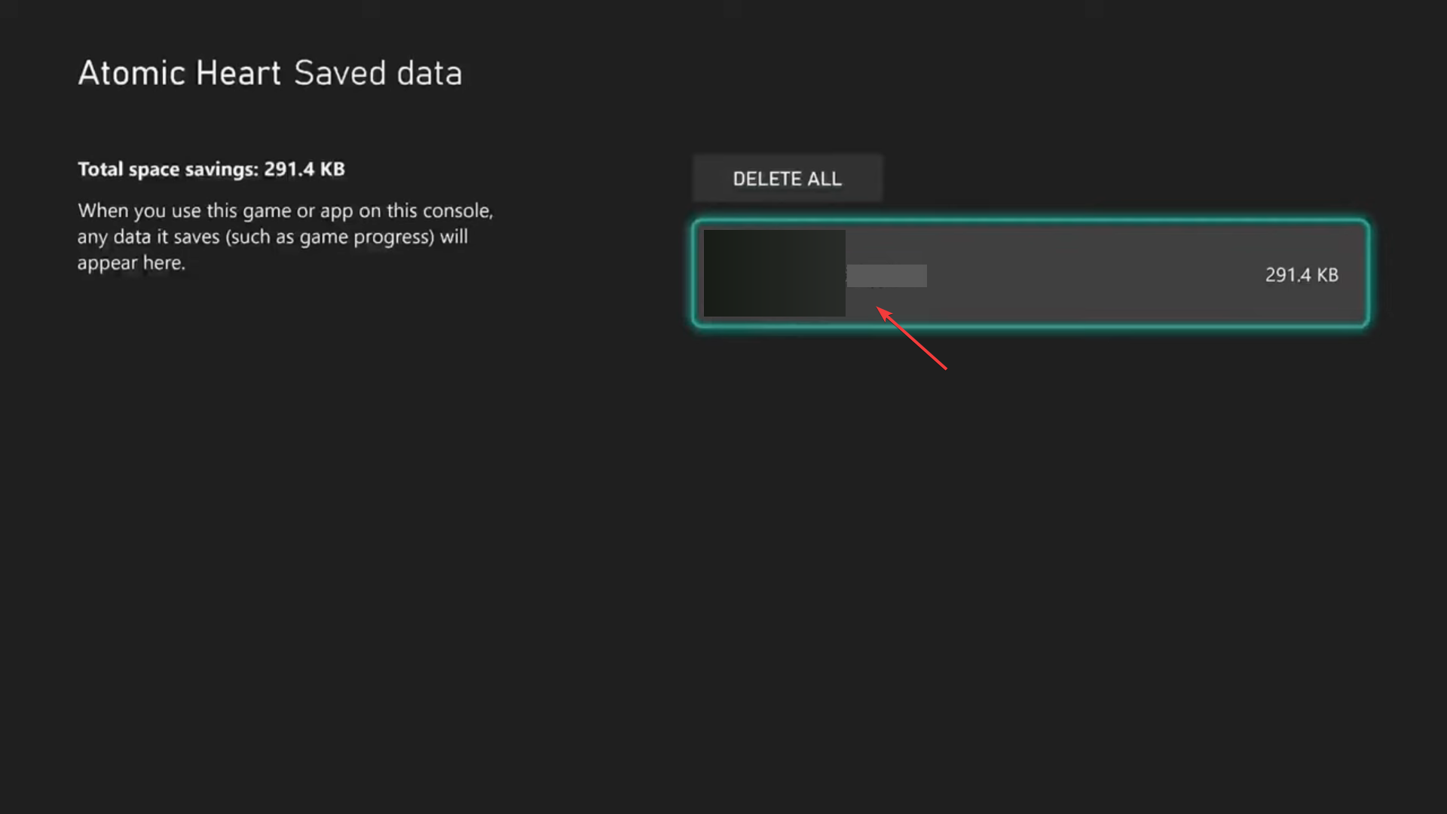Click the 'When you use this game' description text
The image size is (1447, 814).
click(x=285, y=237)
